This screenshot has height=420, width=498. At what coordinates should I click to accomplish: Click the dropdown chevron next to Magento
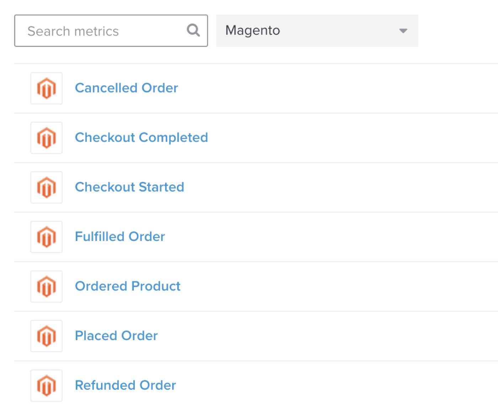pyautogui.click(x=403, y=31)
